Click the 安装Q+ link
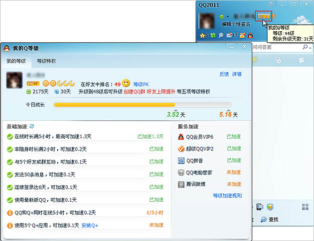 click(x=90, y=225)
